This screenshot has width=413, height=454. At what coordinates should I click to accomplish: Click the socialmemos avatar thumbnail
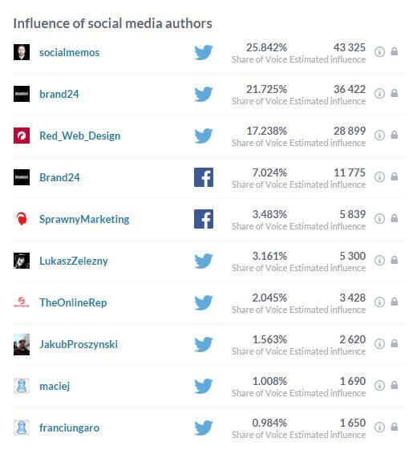[22, 52]
